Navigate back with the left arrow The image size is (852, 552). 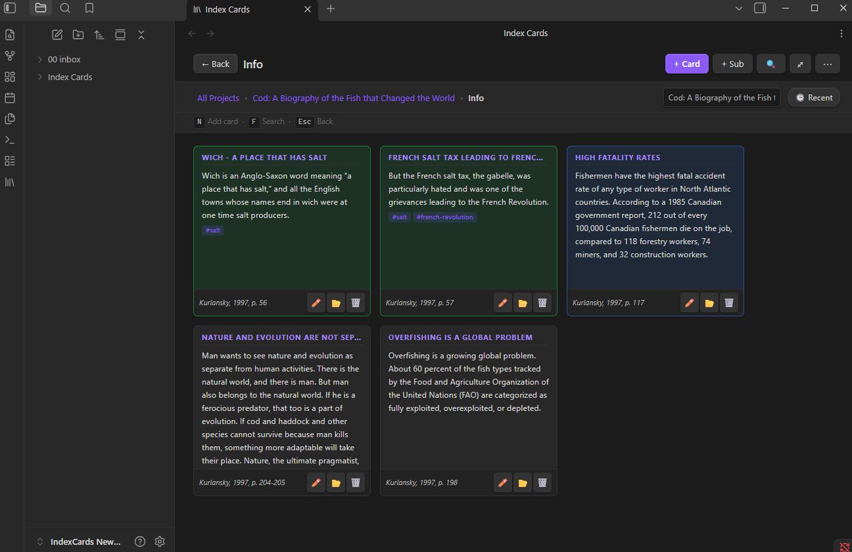coord(192,33)
